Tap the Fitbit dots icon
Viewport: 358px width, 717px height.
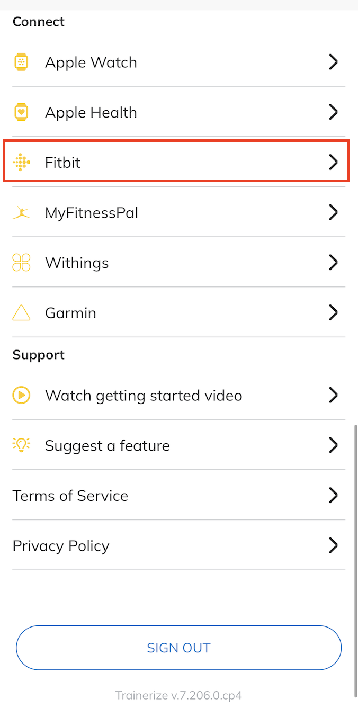21,163
